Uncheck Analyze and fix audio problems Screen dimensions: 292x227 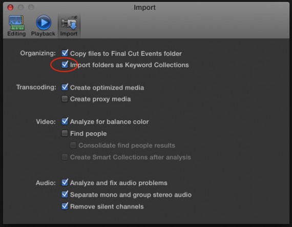point(65,182)
